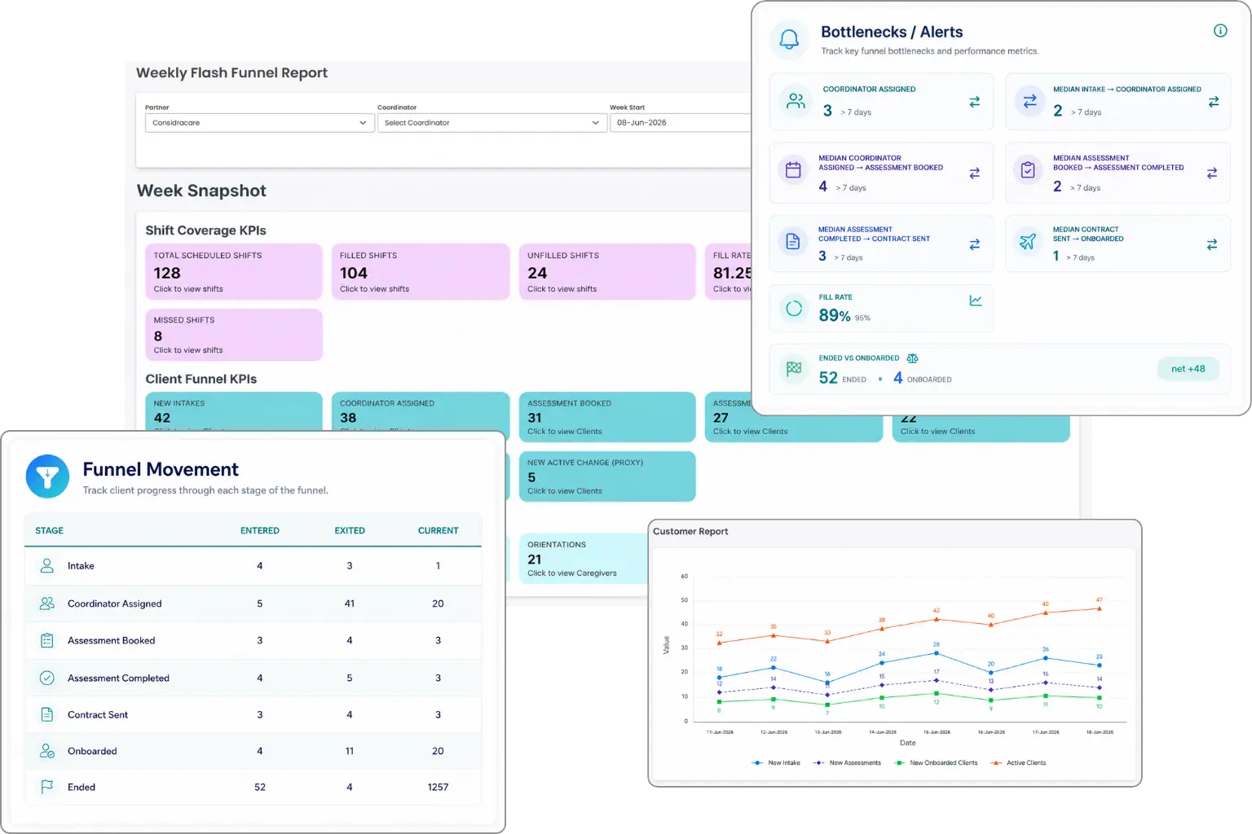Open the trend chart icon on Fill Rate
The image size is (1252, 834).
point(976,301)
